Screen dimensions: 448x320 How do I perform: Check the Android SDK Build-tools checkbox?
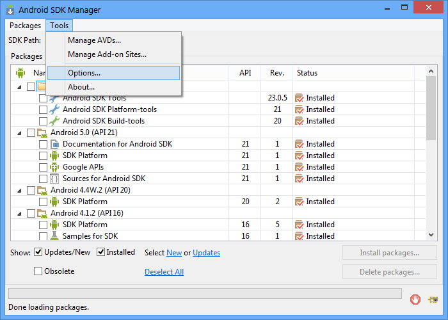click(43, 121)
